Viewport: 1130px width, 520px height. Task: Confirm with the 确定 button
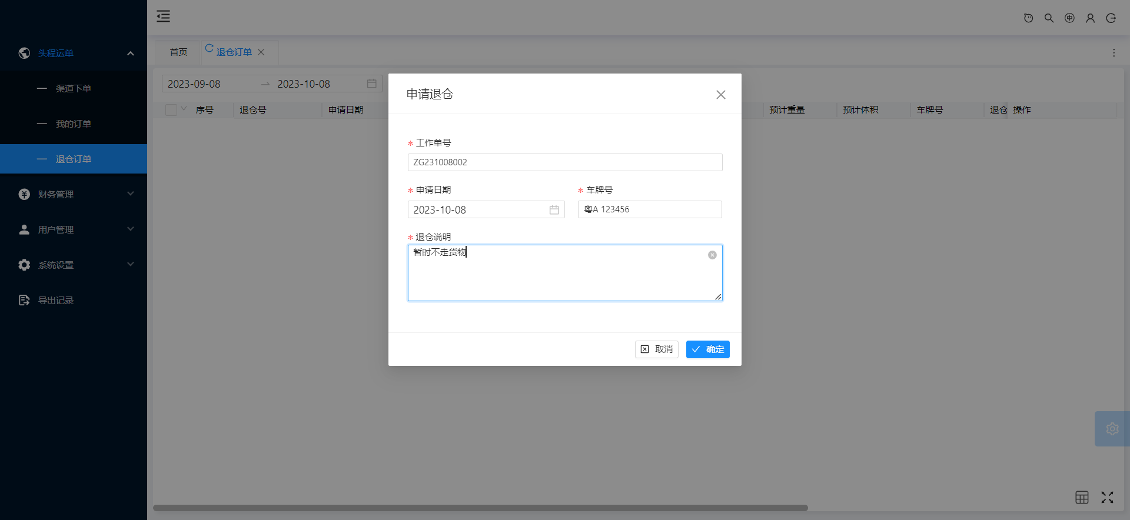point(707,349)
